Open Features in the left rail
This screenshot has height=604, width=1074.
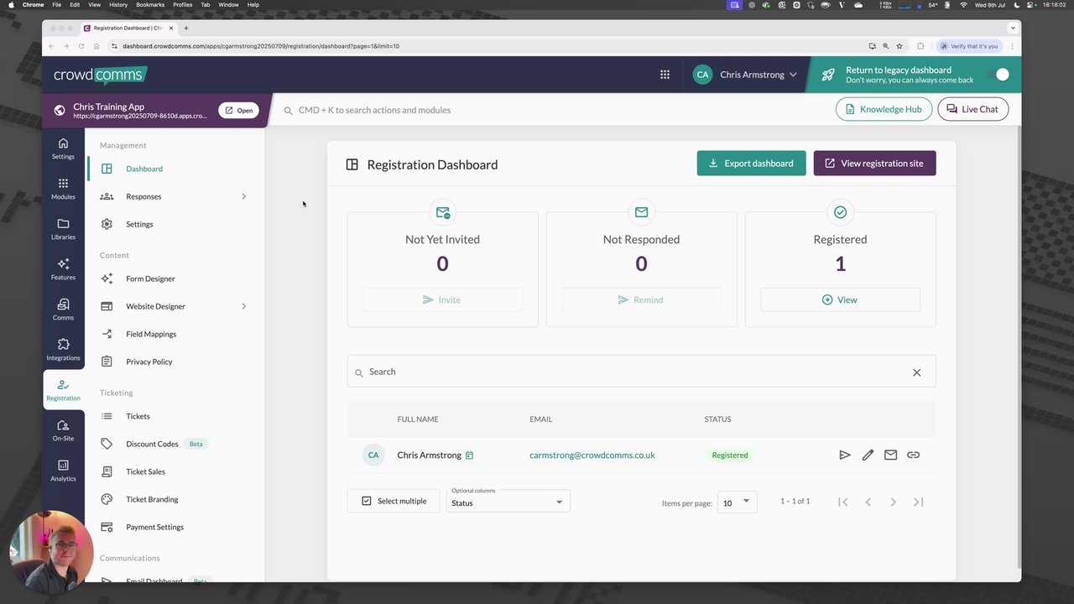(x=63, y=269)
